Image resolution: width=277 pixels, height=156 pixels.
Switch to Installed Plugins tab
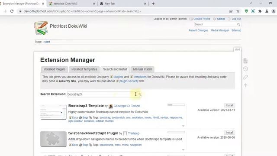pyautogui.click(x=55, y=69)
